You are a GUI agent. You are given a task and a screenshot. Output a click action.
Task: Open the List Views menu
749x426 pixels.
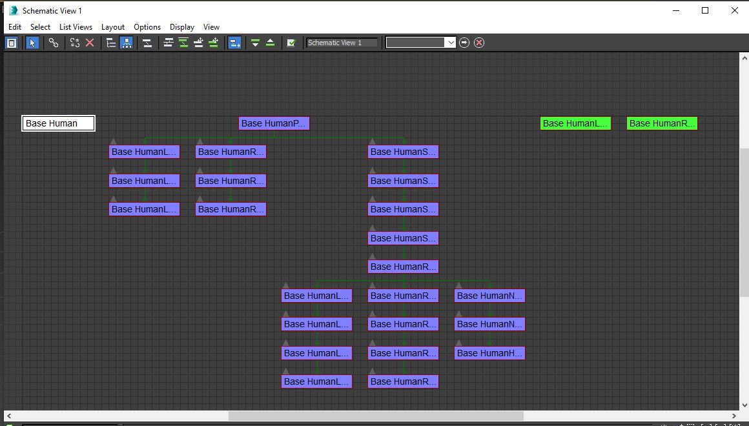click(76, 27)
